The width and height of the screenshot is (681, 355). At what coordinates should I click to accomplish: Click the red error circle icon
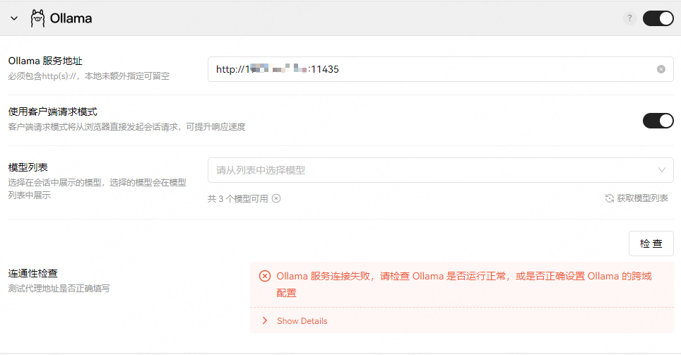[265, 276]
